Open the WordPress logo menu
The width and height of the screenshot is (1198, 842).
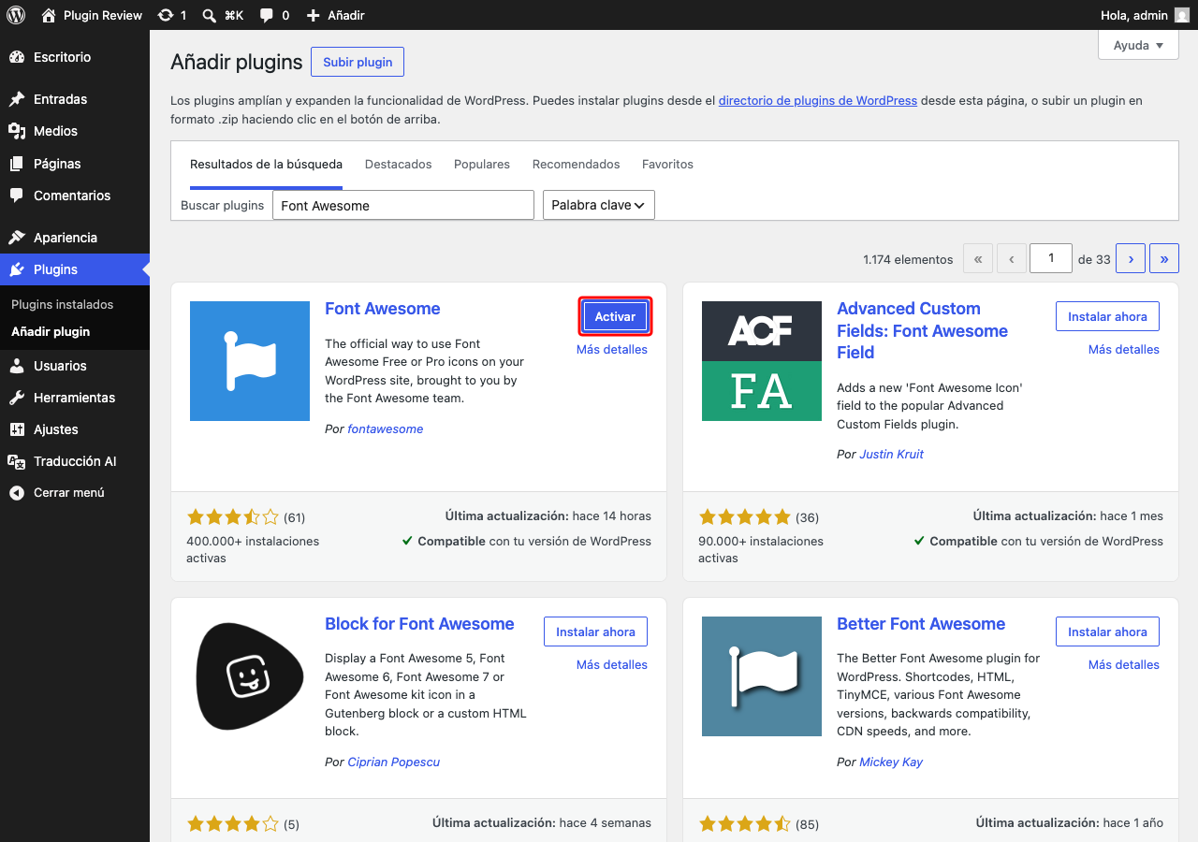(16, 15)
